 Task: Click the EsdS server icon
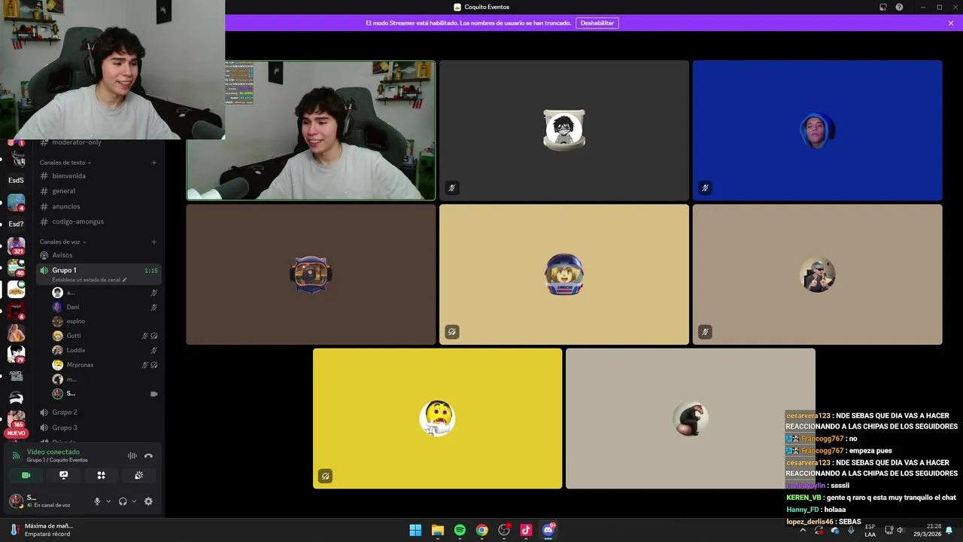16,181
